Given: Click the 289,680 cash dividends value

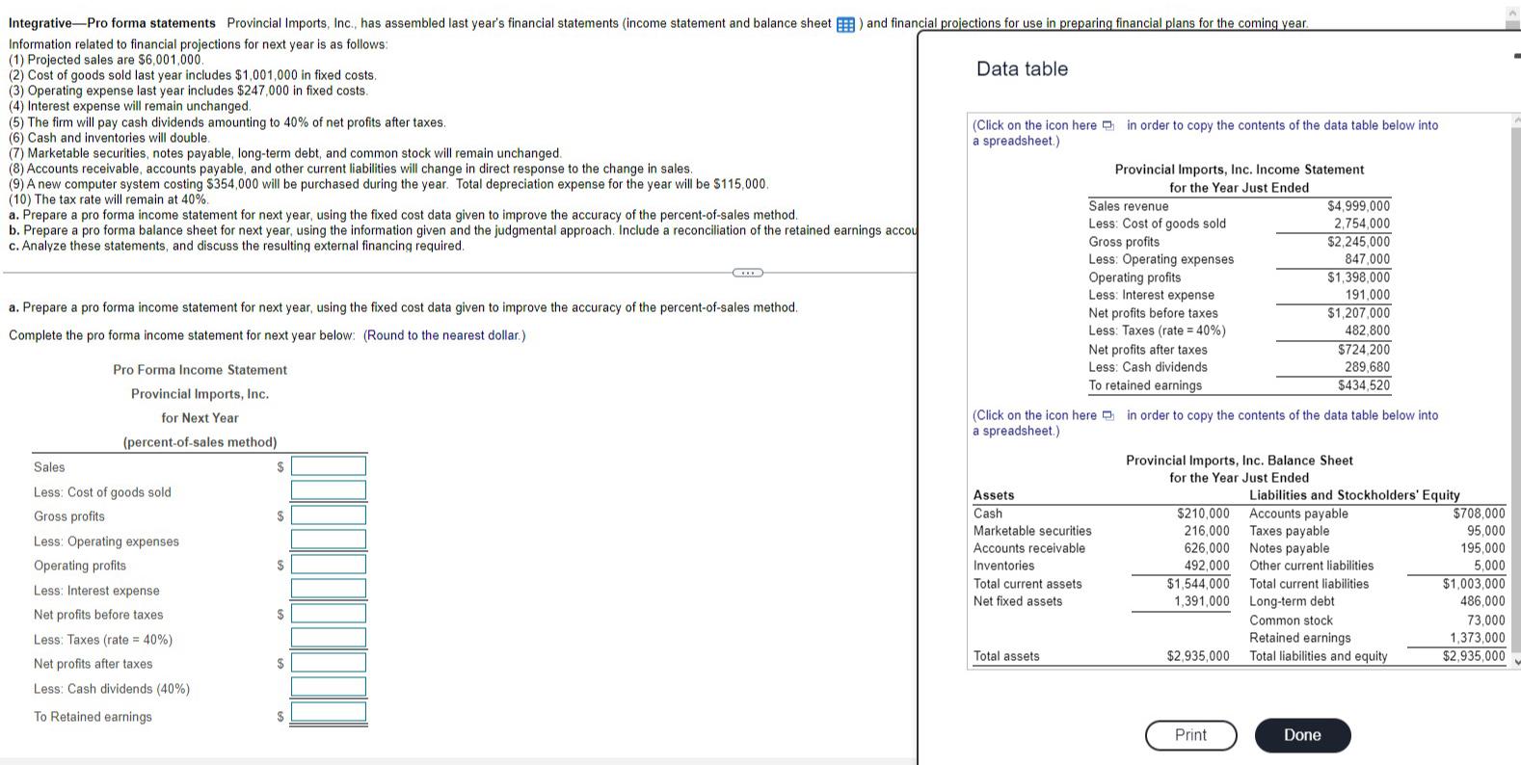Looking at the screenshot, I should tap(1368, 367).
